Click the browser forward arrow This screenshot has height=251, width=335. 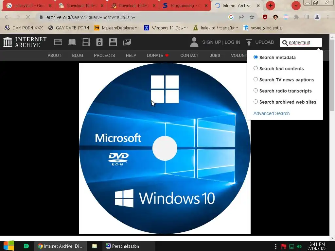18,17
